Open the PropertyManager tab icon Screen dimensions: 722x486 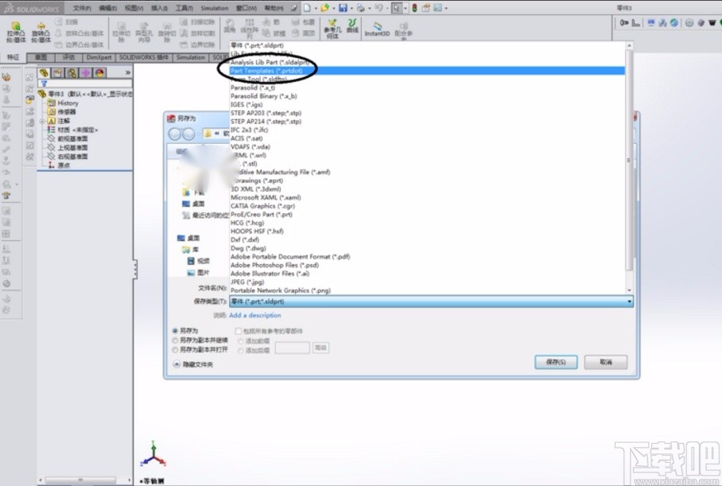[57, 73]
